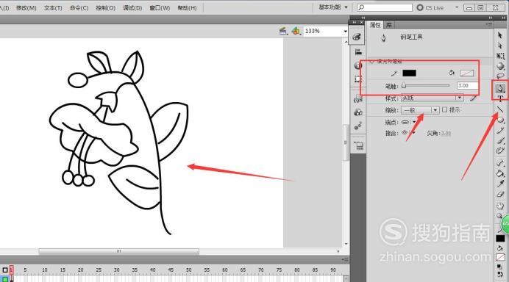Collapse the fill and stroke section
This screenshot has height=282, width=509.
(x=372, y=61)
